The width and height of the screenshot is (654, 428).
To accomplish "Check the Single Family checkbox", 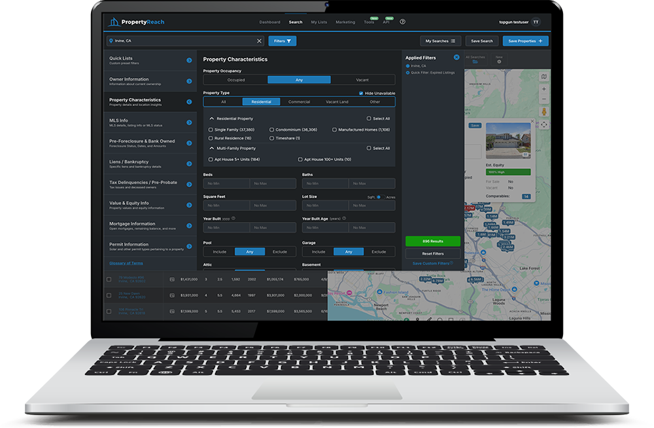I will (211, 129).
